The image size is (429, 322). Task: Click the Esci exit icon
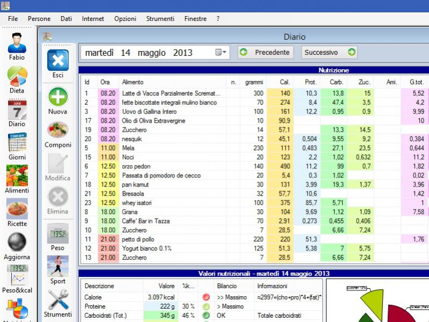58,61
